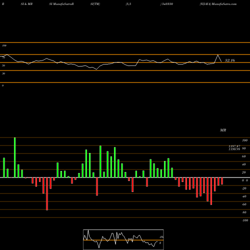Click the 1130.98 value label
The height and width of the screenshot is (250, 250).
tap(234, 149)
